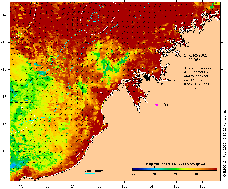Click the 'and velocity for' text line
Image resolution: width=228 pixels, height=189 pixels.
coord(196,76)
